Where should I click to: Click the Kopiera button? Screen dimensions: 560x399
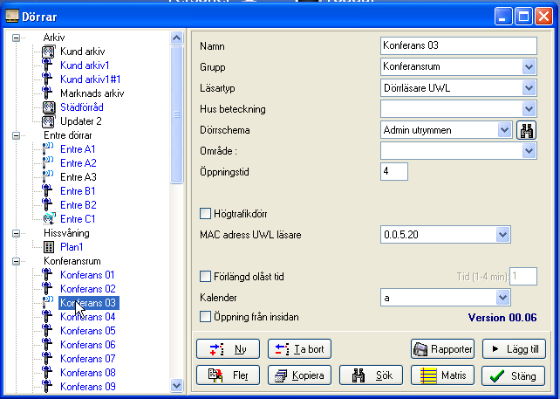pos(299,375)
